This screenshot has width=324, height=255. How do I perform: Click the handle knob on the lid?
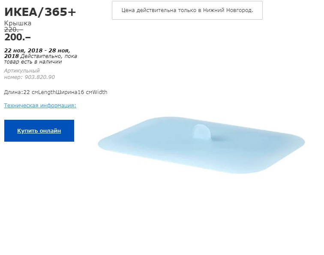coord(201,131)
